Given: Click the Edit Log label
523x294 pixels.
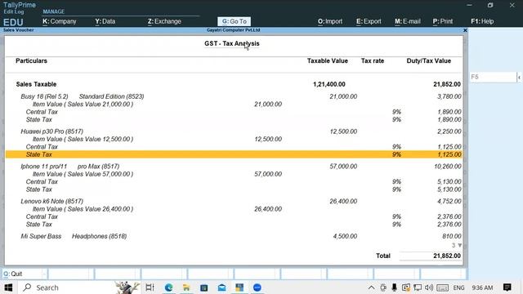Looking at the screenshot, I should 14,11.
